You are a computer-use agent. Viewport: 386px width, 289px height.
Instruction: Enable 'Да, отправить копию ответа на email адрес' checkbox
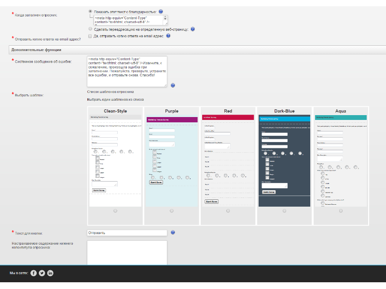[90, 36]
